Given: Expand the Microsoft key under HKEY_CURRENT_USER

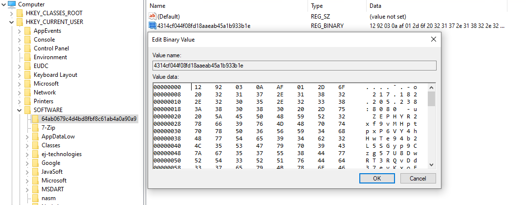Looking at the screenshot, I should coord(20,84).
